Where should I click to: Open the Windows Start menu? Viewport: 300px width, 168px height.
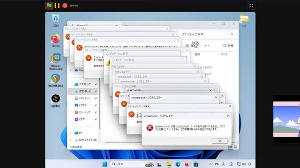point(105,164)
